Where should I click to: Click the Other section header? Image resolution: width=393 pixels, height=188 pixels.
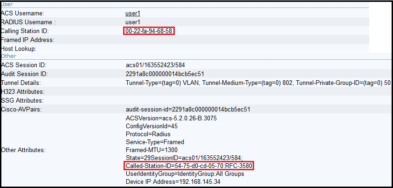coord(8,56)
